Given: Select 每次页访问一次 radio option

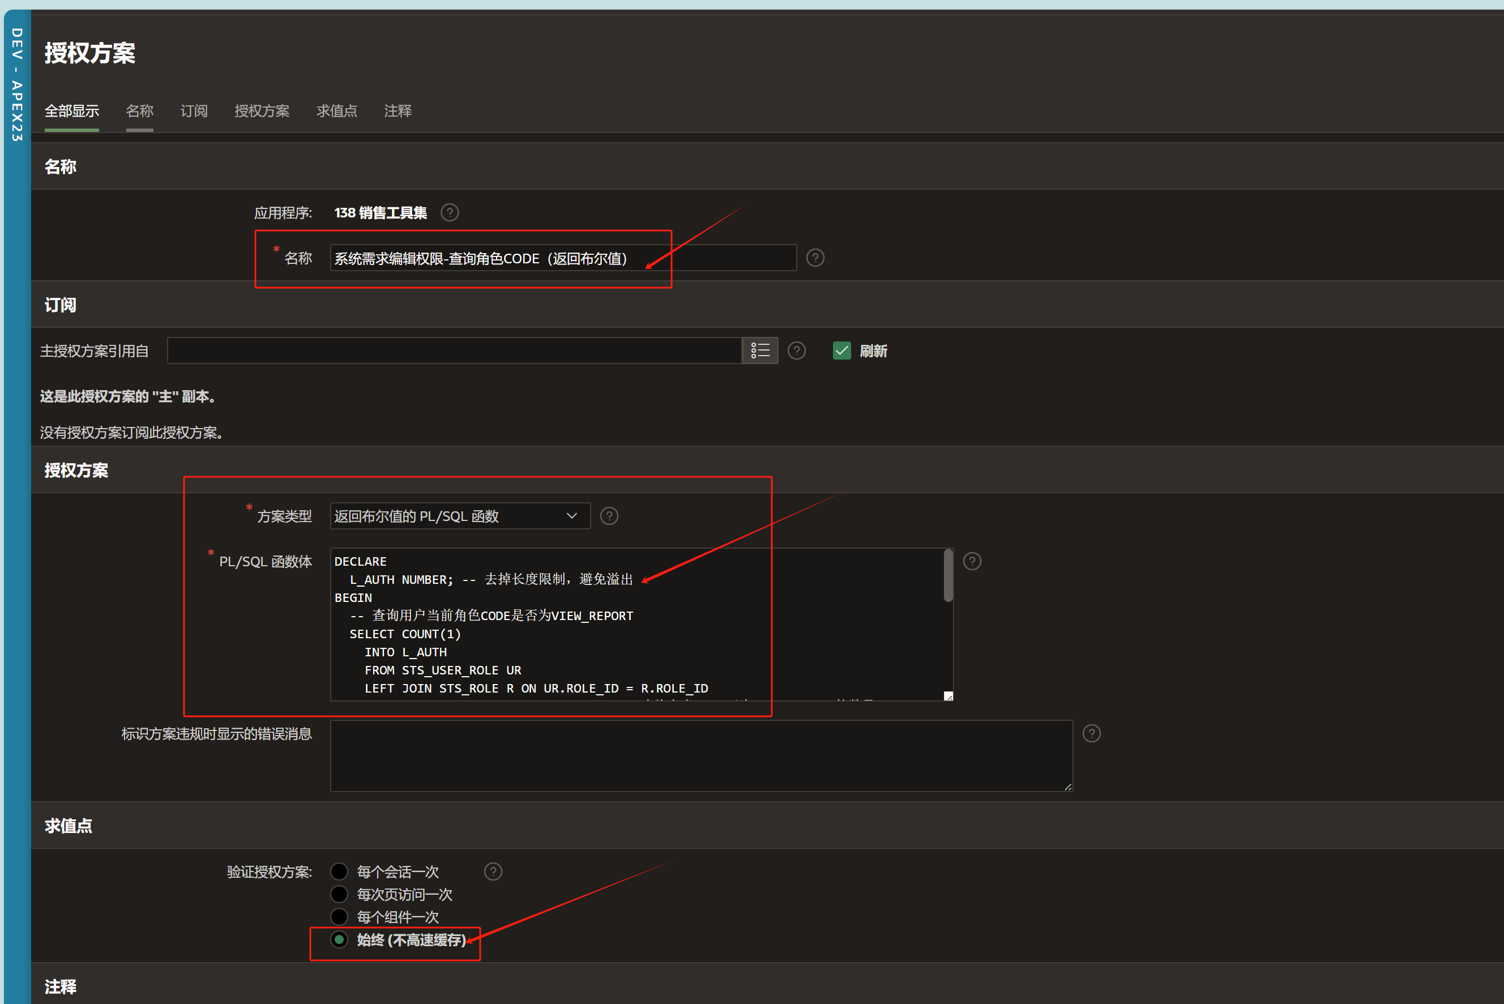Looking at the screenshot, I should 339,894.
